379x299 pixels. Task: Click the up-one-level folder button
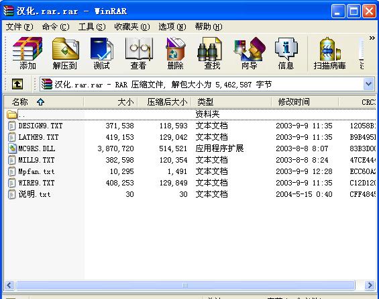pyautogui.click(x=17, y=84)
